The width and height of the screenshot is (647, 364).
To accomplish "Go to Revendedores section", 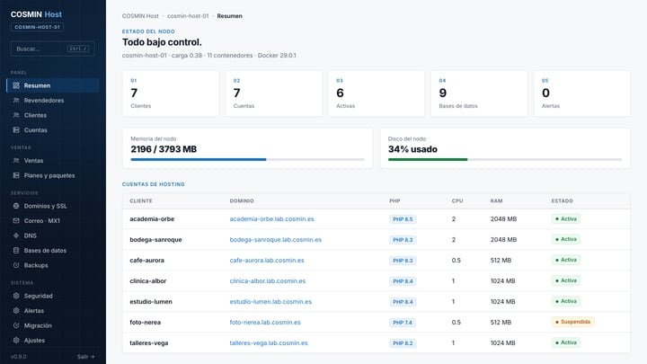I will coord(53,101).
